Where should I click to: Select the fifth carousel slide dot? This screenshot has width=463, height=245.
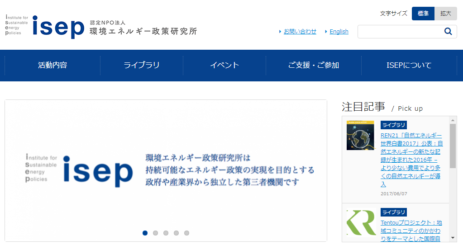click(186, 233)
